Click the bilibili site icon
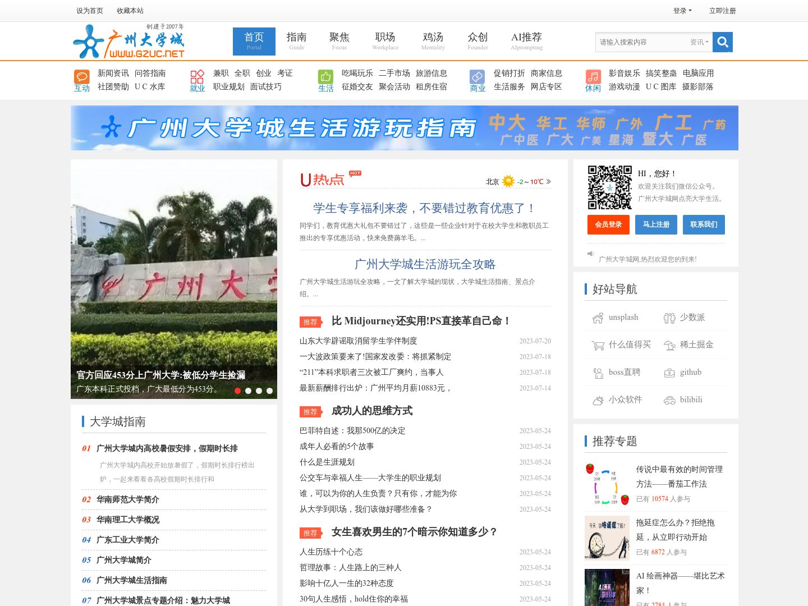 (669, 401)
